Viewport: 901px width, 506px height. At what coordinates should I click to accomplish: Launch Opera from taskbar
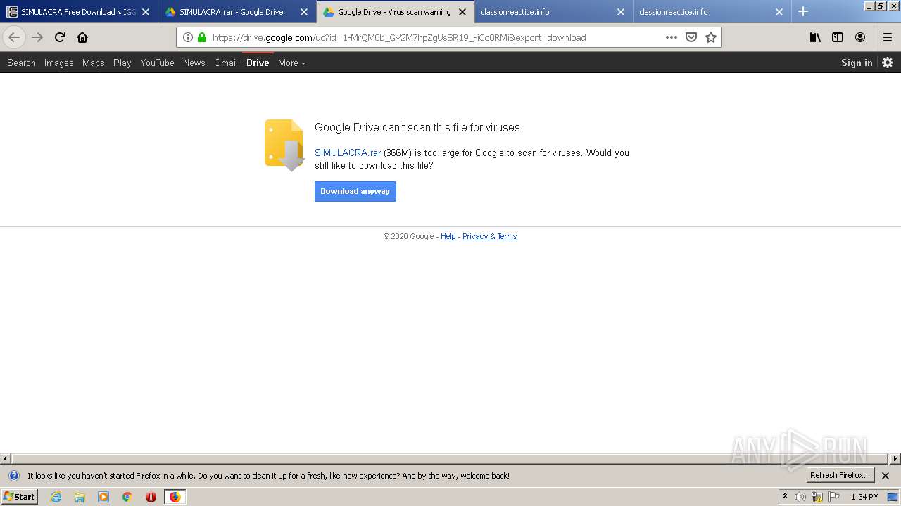coord(151,497)
